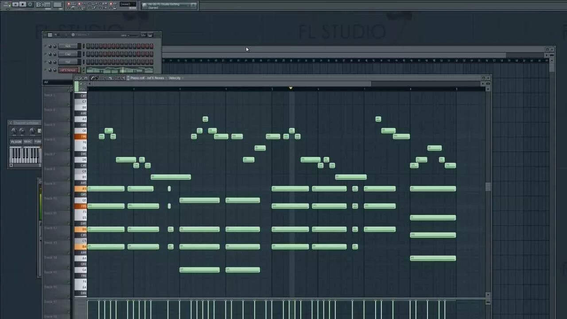Click the tempo display field

(43, 4)
